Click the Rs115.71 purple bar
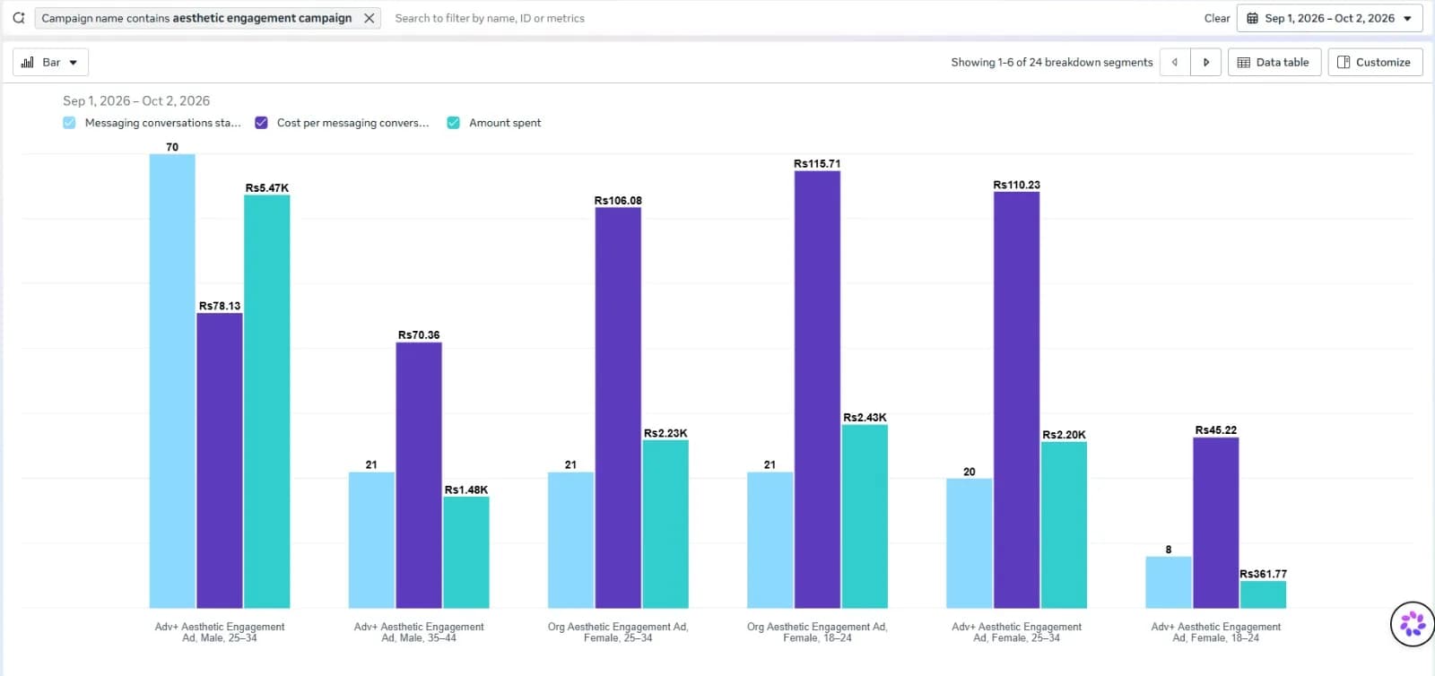1435x676 pixels. [x=817, y=390]
